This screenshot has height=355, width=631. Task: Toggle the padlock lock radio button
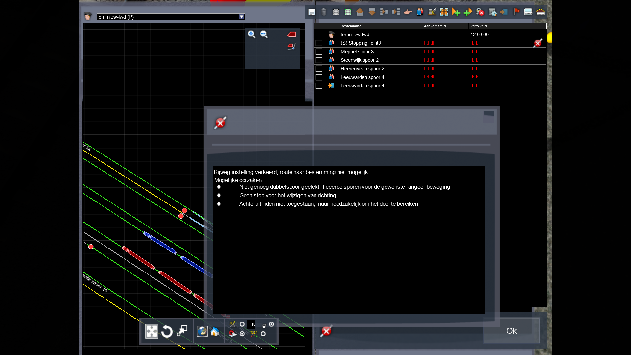tap(271, 324)
